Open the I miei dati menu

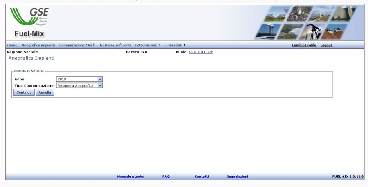click(x=175, y=45)
